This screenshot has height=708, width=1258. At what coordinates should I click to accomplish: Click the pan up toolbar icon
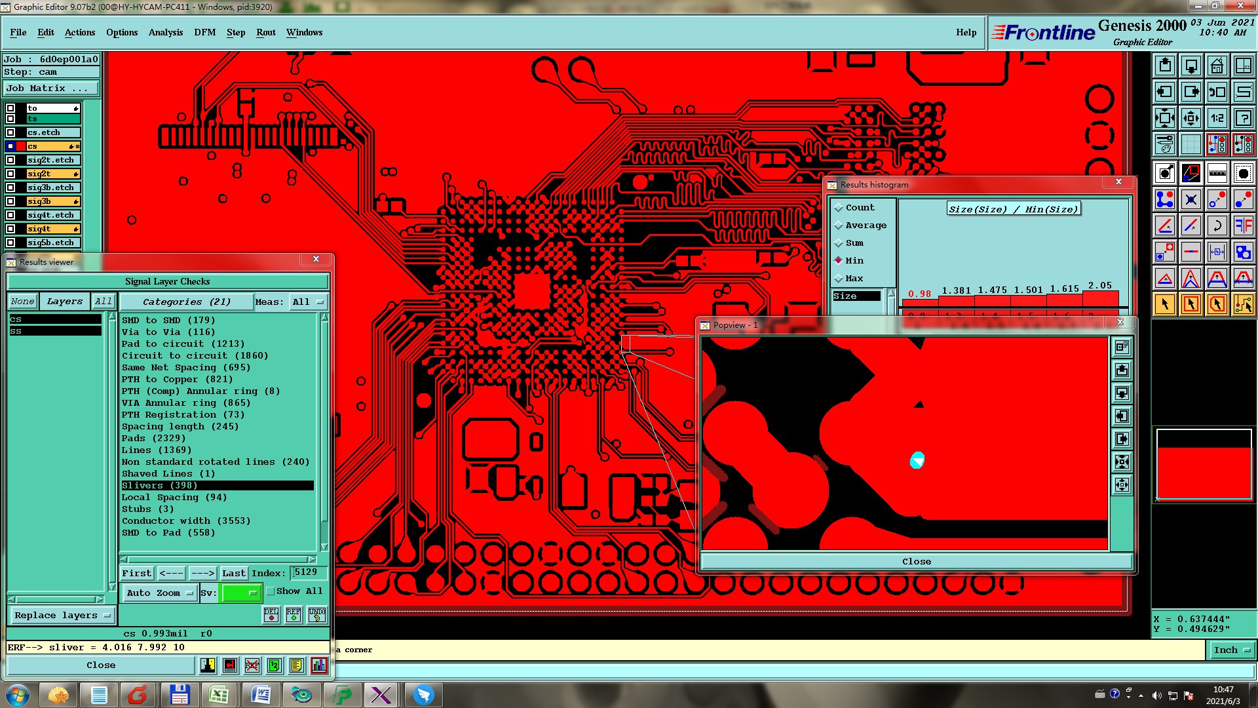click(1164, 66)
